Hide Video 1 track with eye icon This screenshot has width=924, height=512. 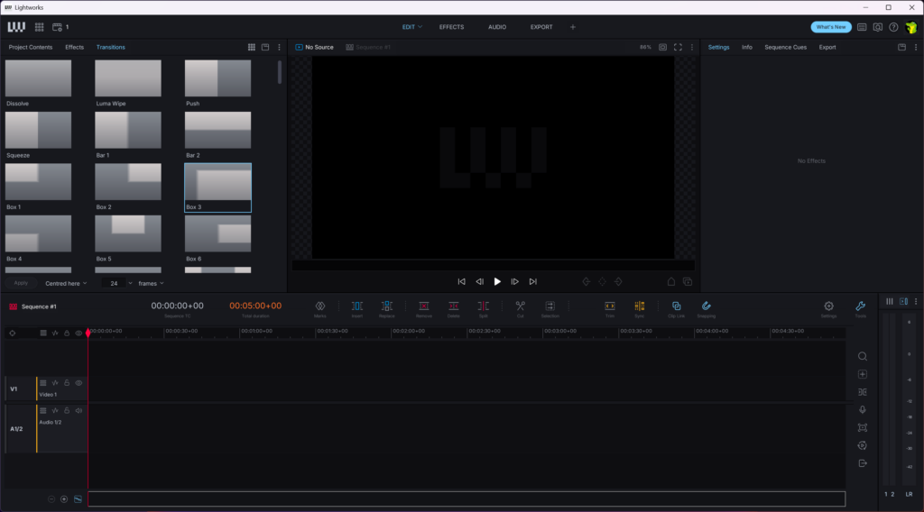[79, 383]
